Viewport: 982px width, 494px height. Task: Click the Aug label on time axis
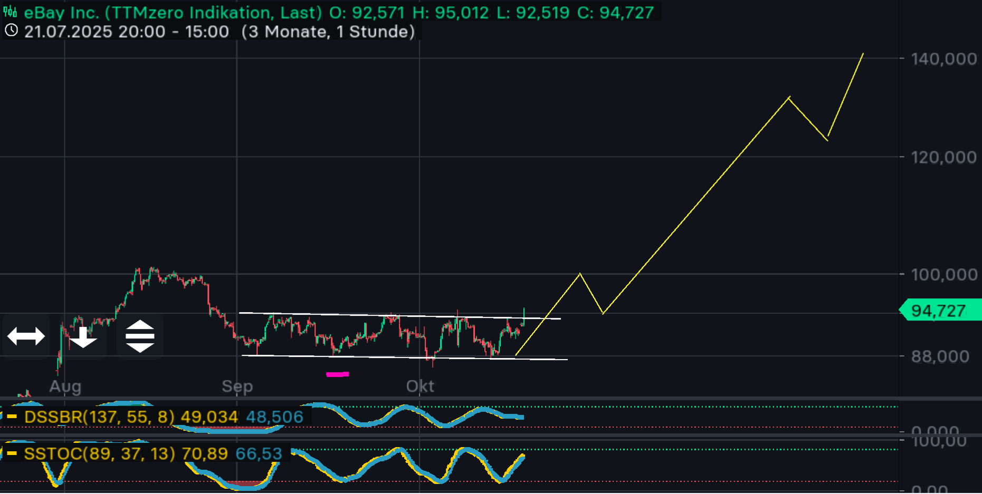(65, 386)
